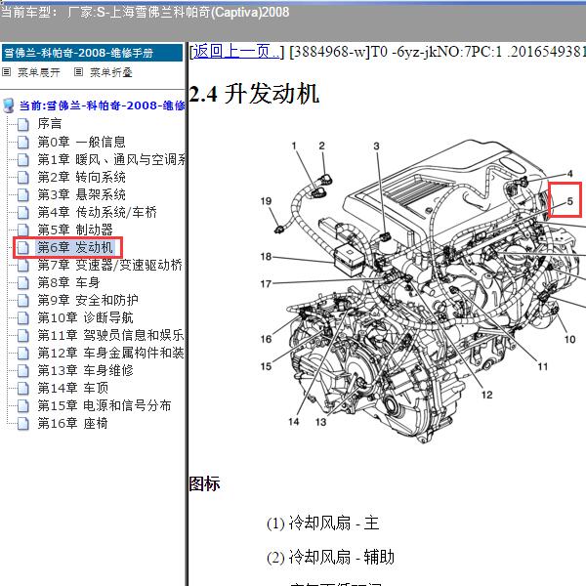Click the page icon beside 第11章
This screenshot has width=586, height=586.
pyautogui.click(x=23, y=335)
